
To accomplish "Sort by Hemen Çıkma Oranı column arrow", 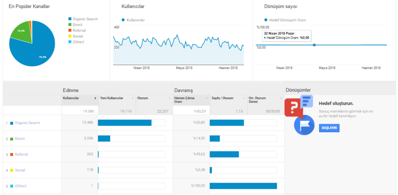I will [x=207, y=98].
